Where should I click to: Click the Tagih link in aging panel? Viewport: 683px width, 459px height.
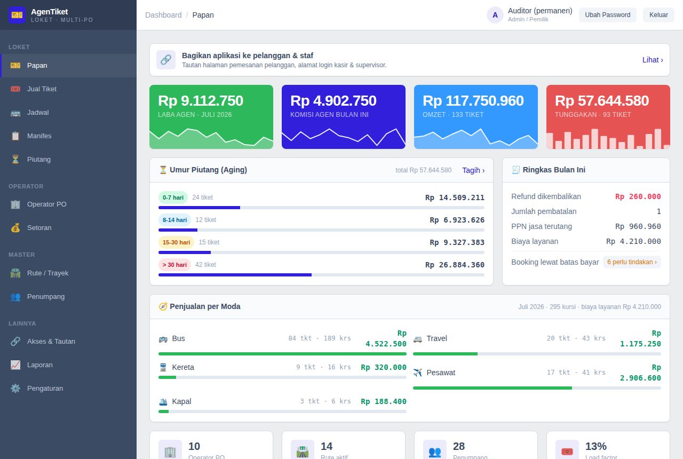coord(473,170)
